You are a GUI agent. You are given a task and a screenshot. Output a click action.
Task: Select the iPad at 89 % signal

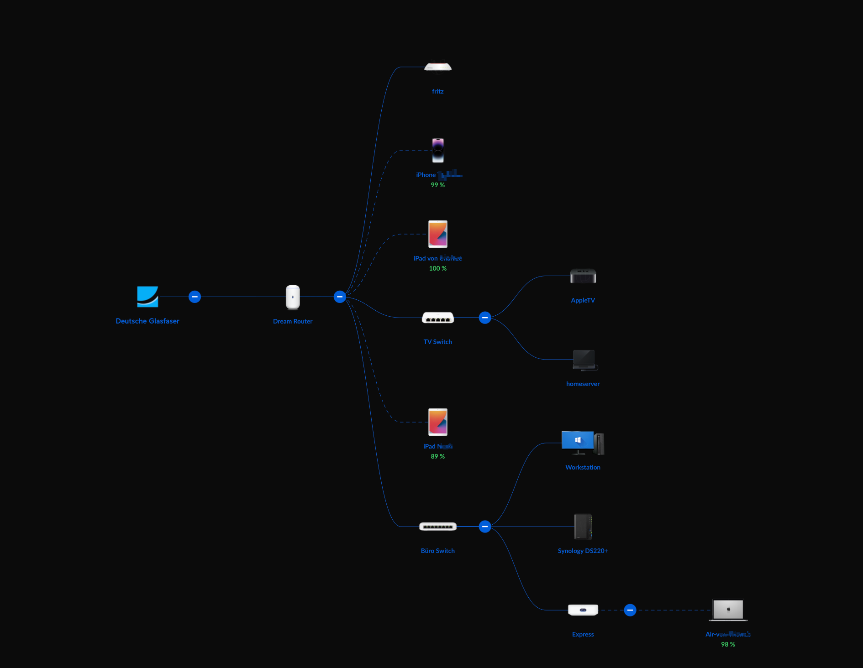pyautogui.click(x=438, y=422)
